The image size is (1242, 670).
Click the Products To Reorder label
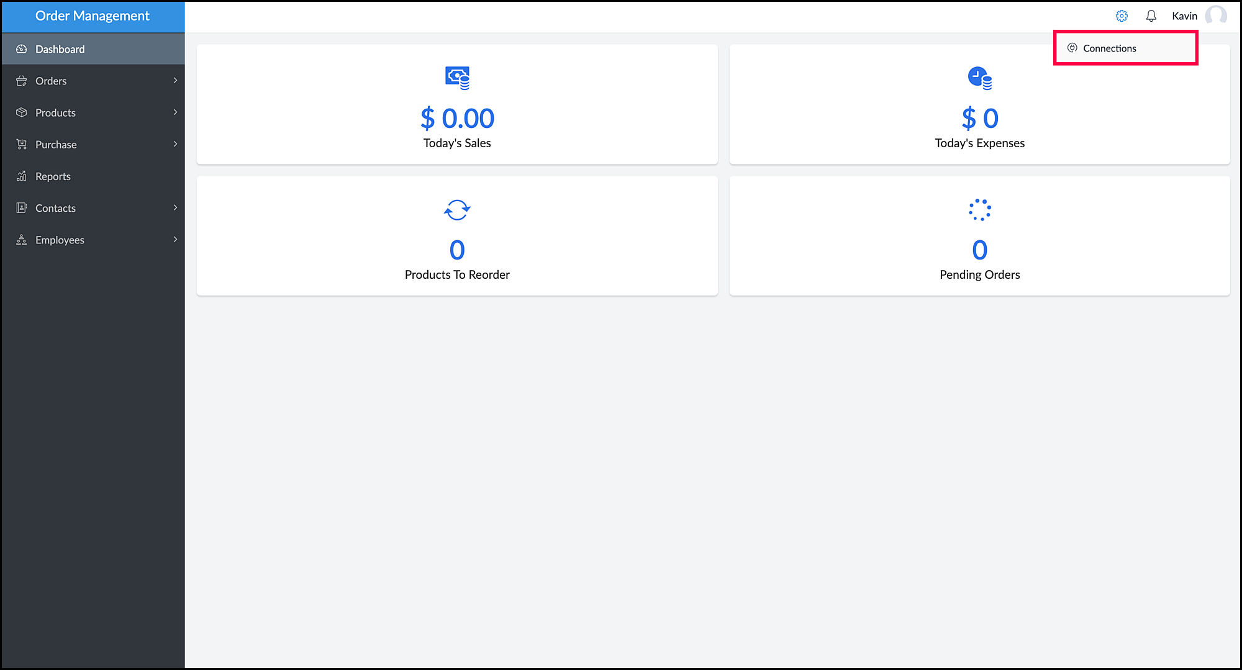457,274
